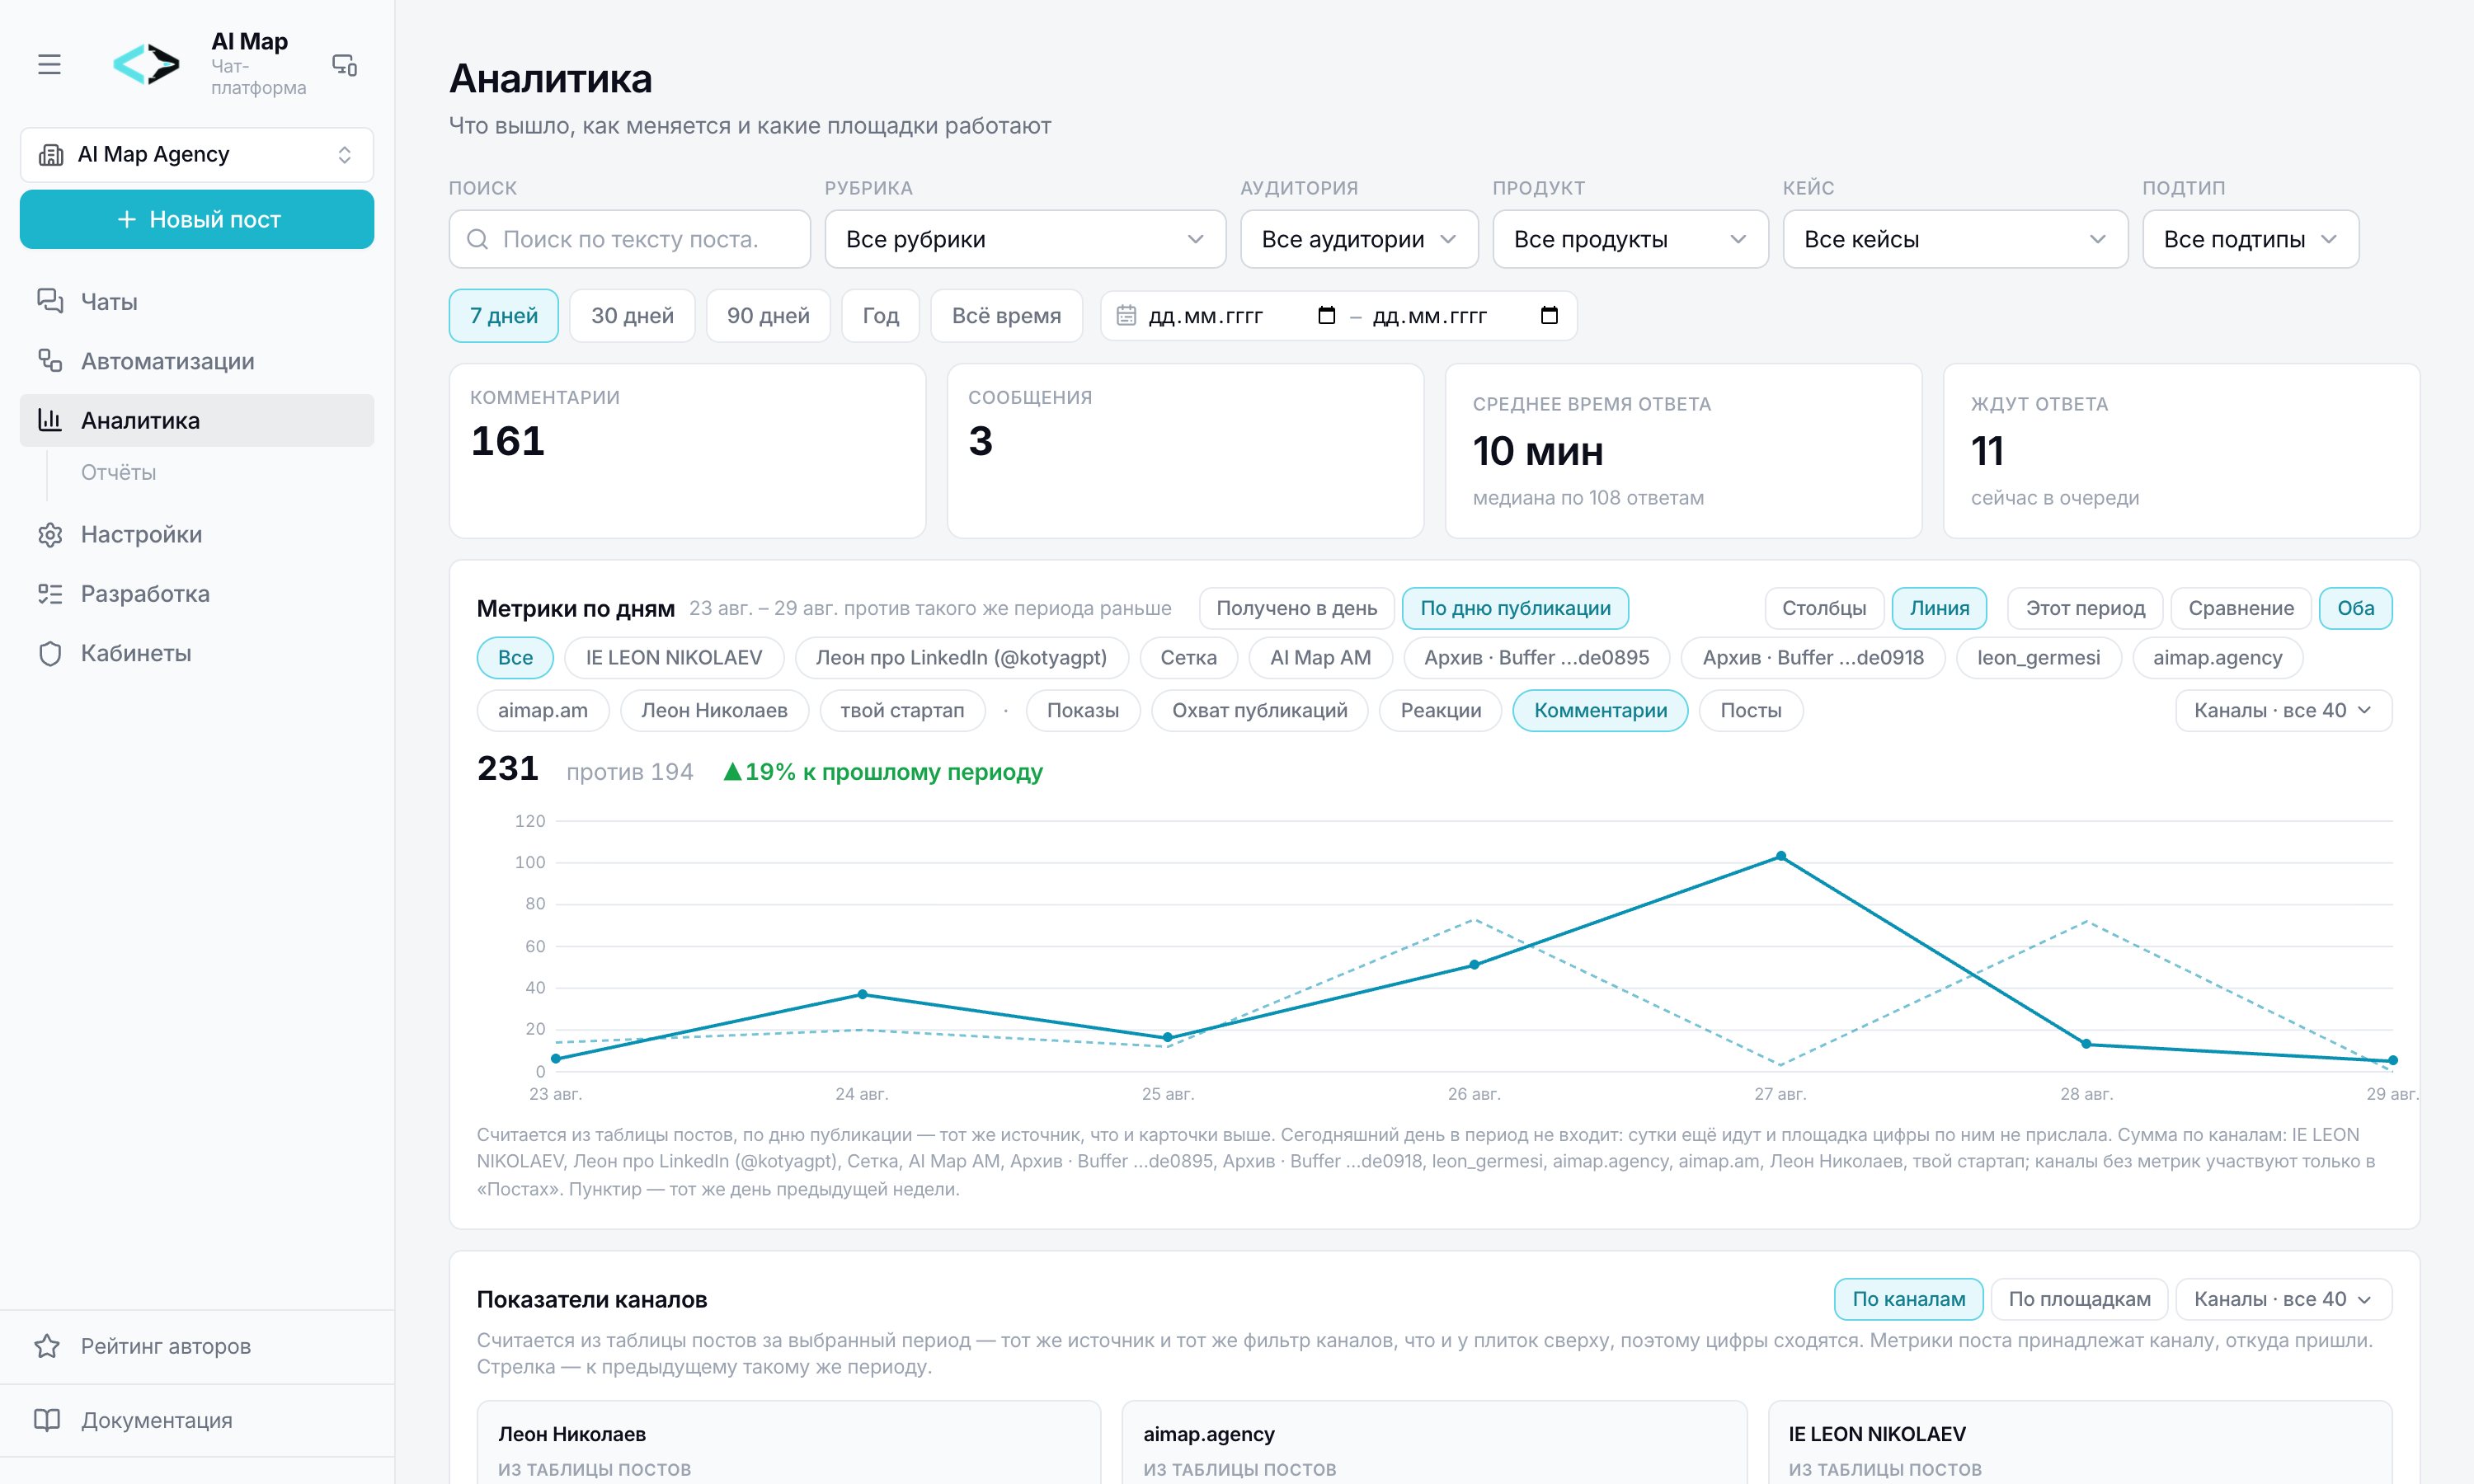This screenshot has height=1484, width=2474.
Task: Switch to Получено в день mode
Action: (1296, 608)
